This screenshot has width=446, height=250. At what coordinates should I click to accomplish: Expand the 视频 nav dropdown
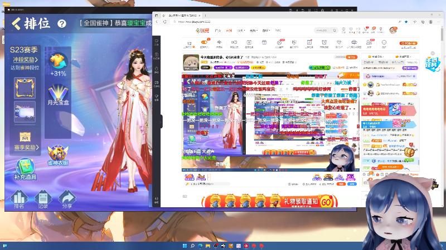(x=266, y=31)
